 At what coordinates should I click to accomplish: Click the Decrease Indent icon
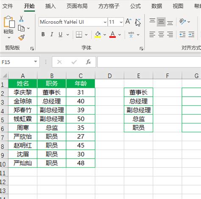click(x=182, y=34)
